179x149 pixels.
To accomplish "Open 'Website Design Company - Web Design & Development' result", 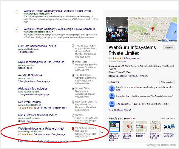I will pyautogui.click(x=61, y=29).
